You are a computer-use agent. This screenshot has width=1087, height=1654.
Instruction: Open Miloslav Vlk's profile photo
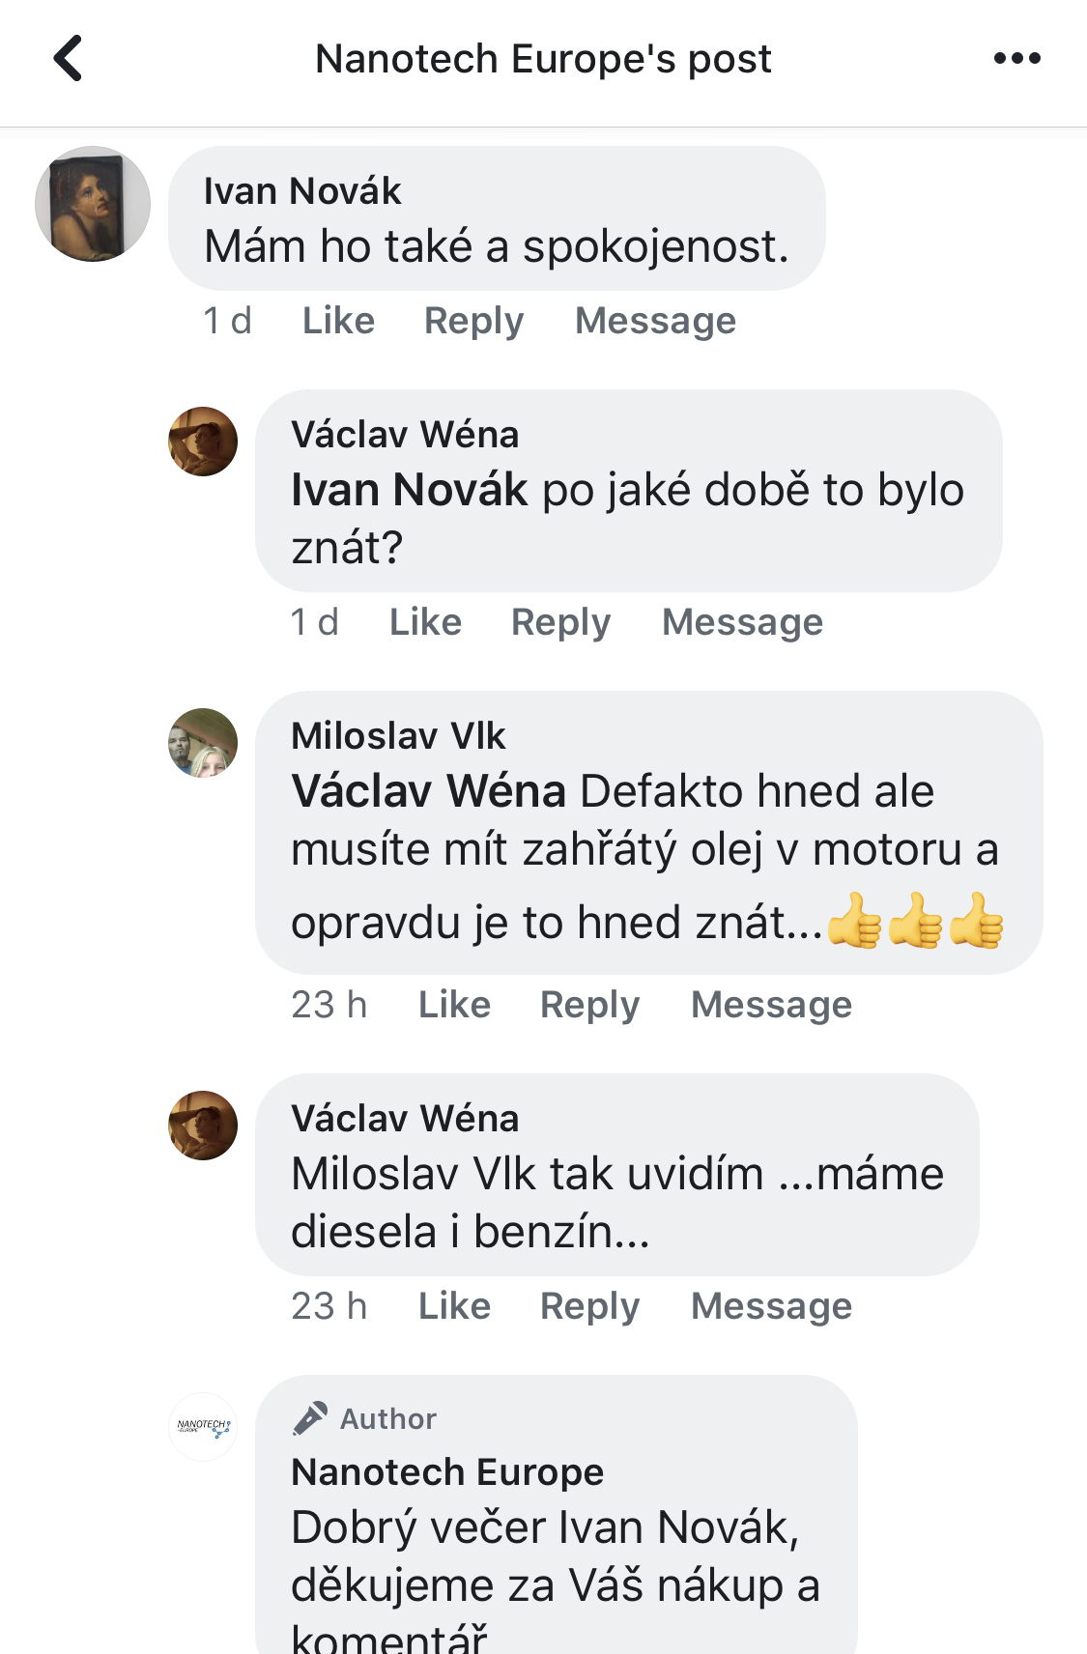(203, 743)
